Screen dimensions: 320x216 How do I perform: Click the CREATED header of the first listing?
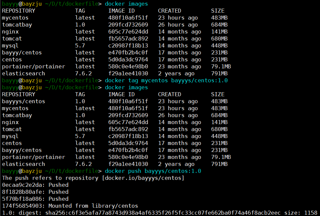point(170,11)
